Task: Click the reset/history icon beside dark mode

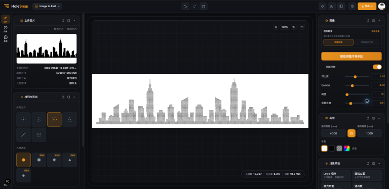Action: [x=323, y=6]
